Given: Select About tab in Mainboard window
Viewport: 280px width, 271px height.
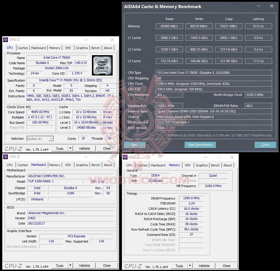Looking at the screenshot, I should click(108, 165).
